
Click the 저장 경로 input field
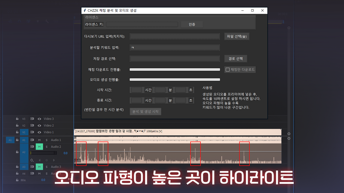point(175,59)
